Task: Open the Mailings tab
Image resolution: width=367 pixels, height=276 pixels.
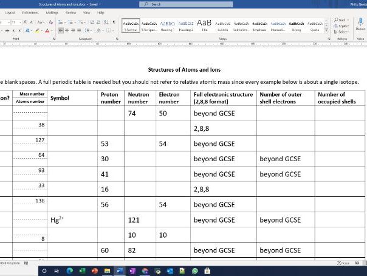Action: point(52,13)
